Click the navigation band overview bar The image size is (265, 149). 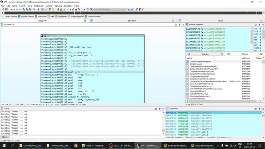[133, 13]
